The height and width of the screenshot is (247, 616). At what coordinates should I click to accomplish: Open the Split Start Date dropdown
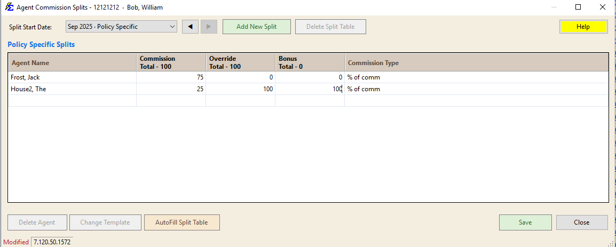(121, 27)
